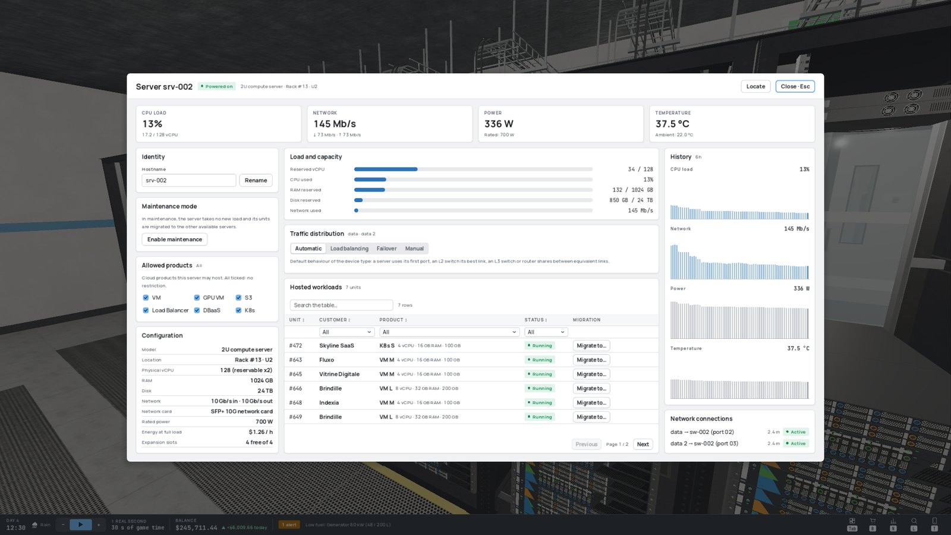Screen dimensions: 951x535
Task: Toggle the GPU VM checkbox
Action: 197,298
